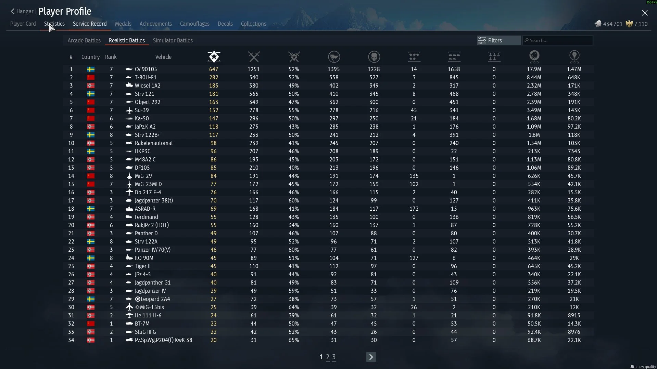Click the German flag in Wiesel 1A2 row
The width and height of the screenshot is (657, 369).
pyautogui.click(x=91, y=85)
